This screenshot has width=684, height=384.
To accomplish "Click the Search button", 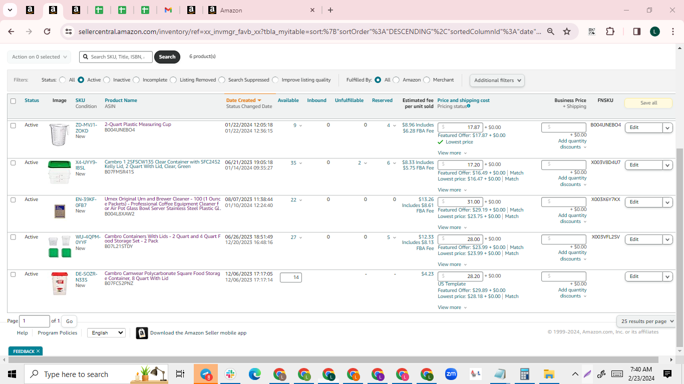I will (x=167, y=57).
